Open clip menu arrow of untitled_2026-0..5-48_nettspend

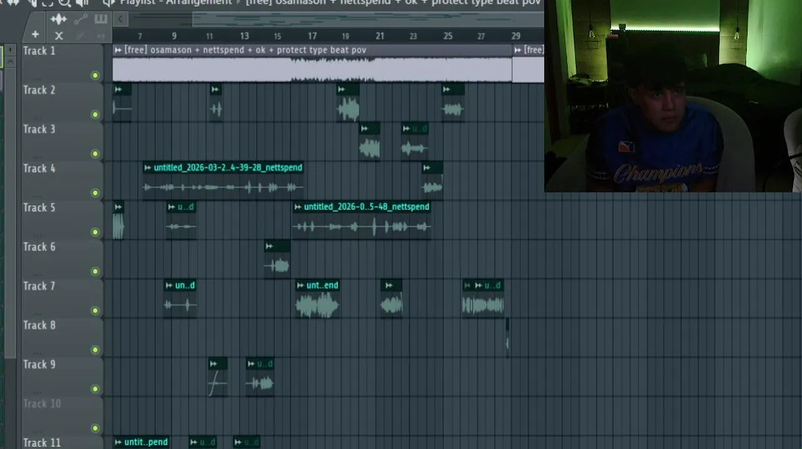(298, 206)
